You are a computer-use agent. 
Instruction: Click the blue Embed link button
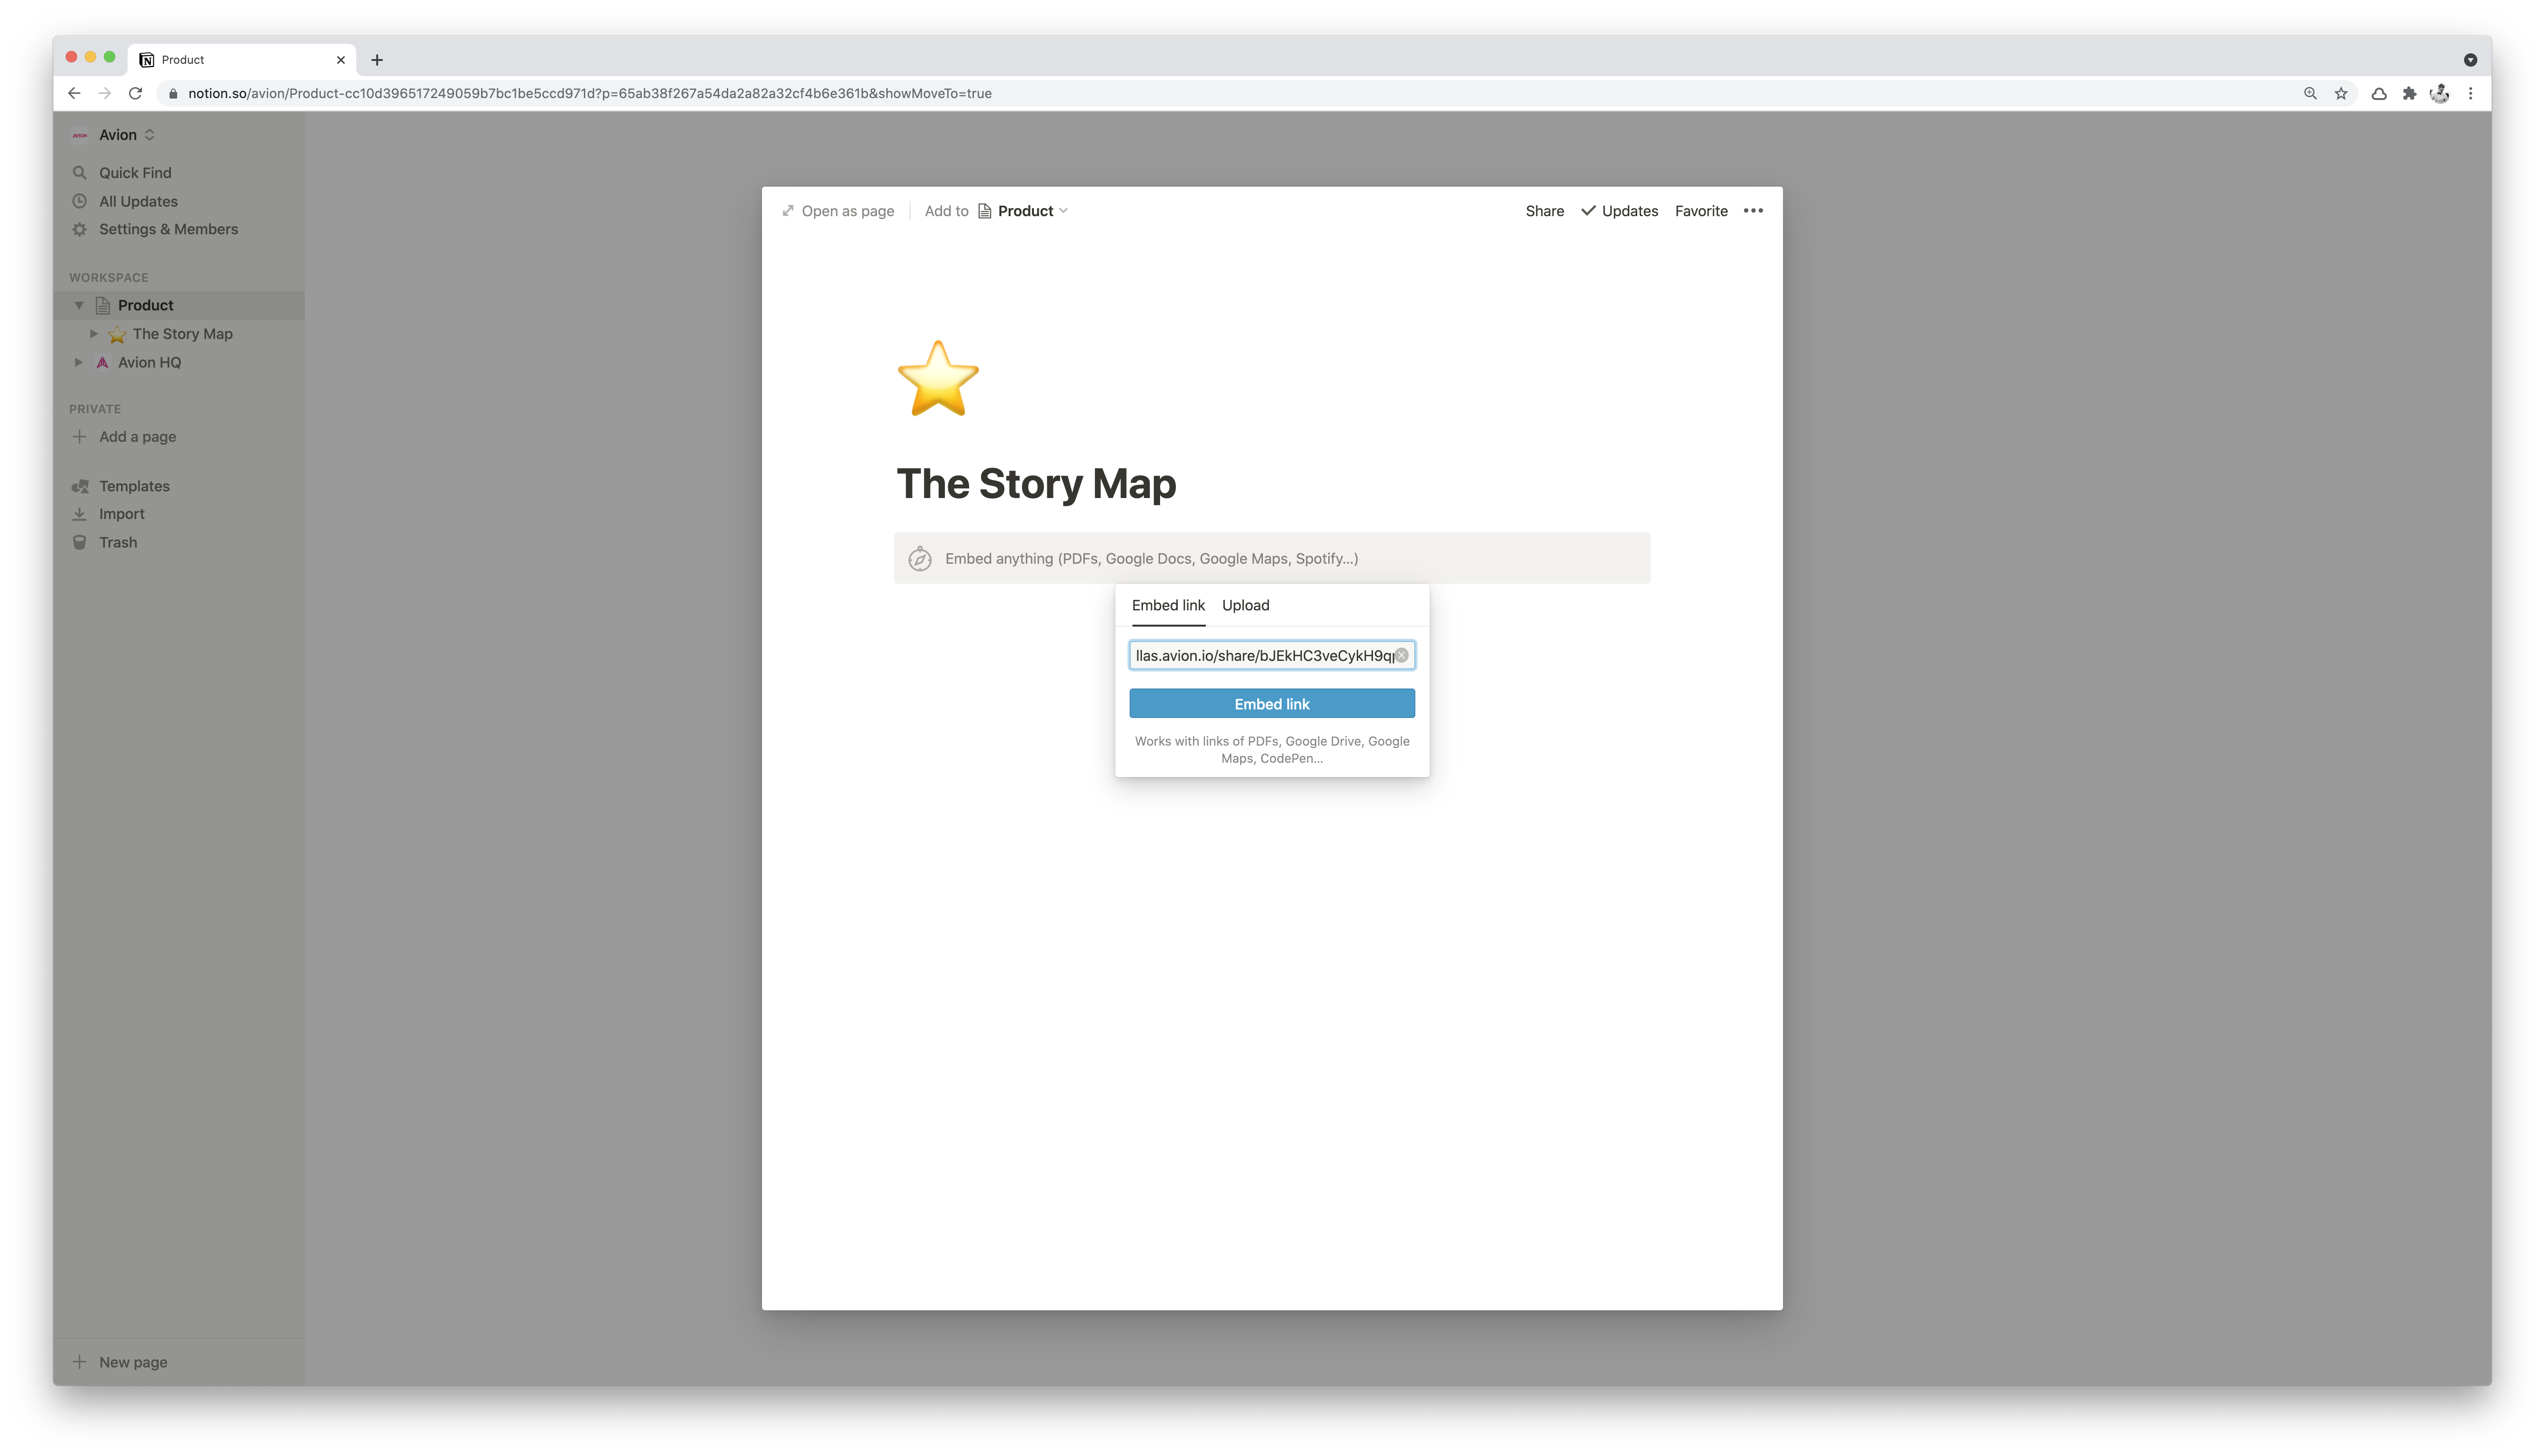1272,704
